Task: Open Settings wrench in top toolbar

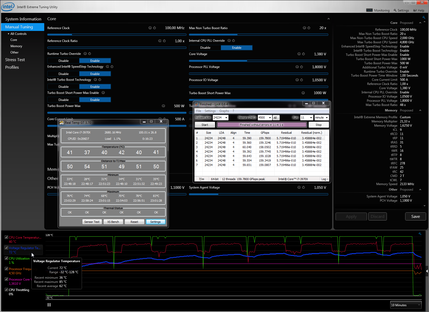Action: coord(401,10)
